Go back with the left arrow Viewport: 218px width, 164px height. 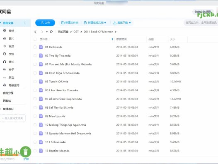pyautogui.click(x=35, y=32)
